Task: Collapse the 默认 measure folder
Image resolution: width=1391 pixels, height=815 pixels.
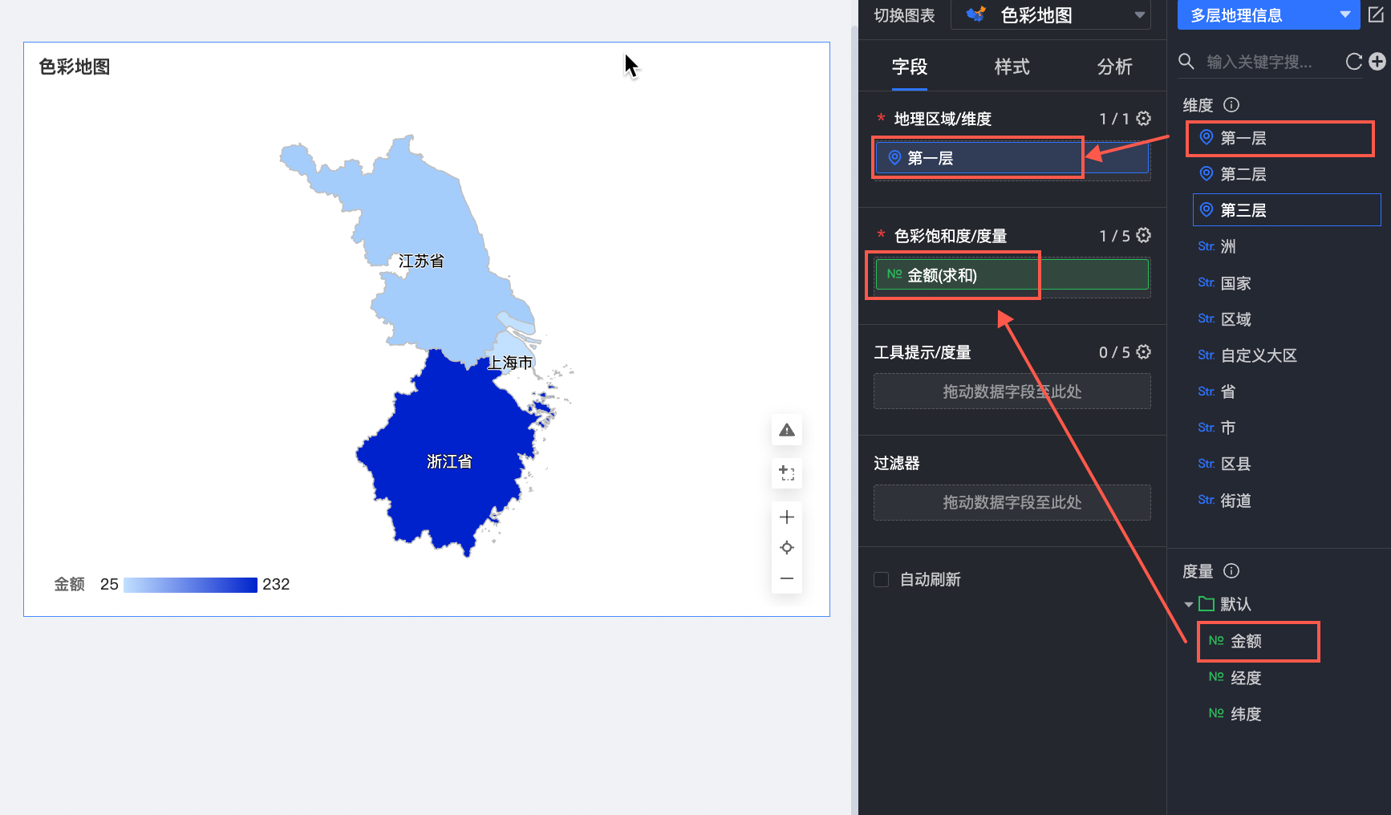Action: [1188, 604]
